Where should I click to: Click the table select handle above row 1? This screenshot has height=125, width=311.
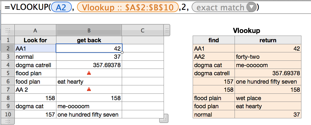pyautogui.click(x=8, y=30)
